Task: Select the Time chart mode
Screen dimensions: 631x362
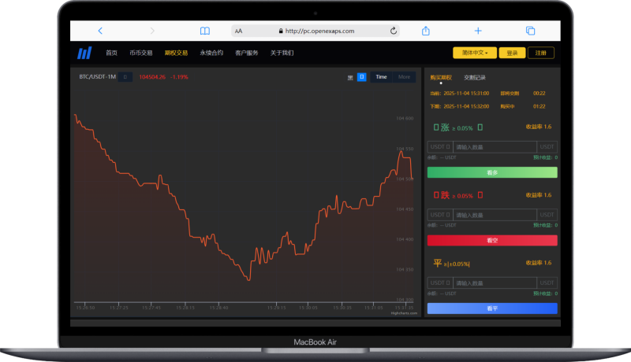Action: (x=382, y=77)
